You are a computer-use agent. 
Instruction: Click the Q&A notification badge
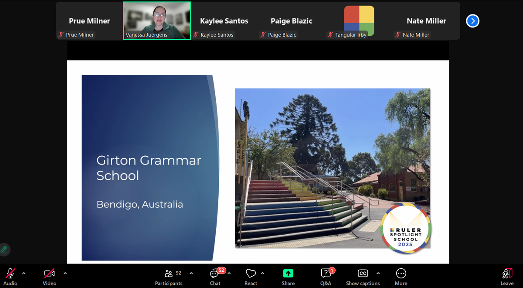(332, 270)
